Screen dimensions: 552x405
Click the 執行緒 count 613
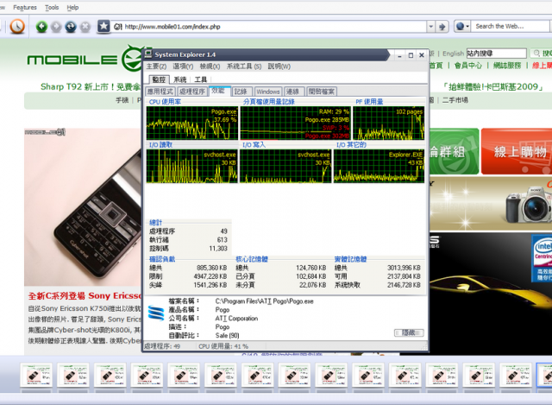tap(223, 240)
